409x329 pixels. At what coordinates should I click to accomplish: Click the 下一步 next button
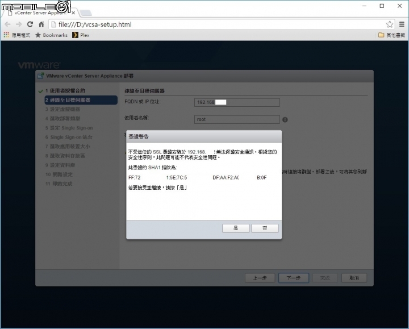294,278
